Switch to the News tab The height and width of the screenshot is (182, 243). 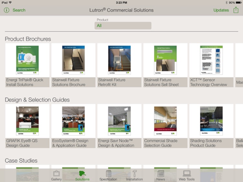click(x=161, y=176)
